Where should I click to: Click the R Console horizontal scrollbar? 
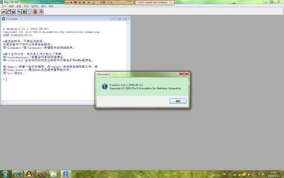point(49,102)
